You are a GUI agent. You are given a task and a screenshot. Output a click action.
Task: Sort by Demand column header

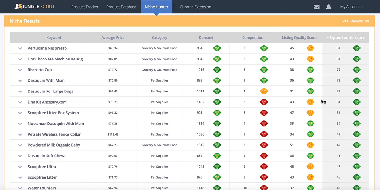[x=206, y=37]
